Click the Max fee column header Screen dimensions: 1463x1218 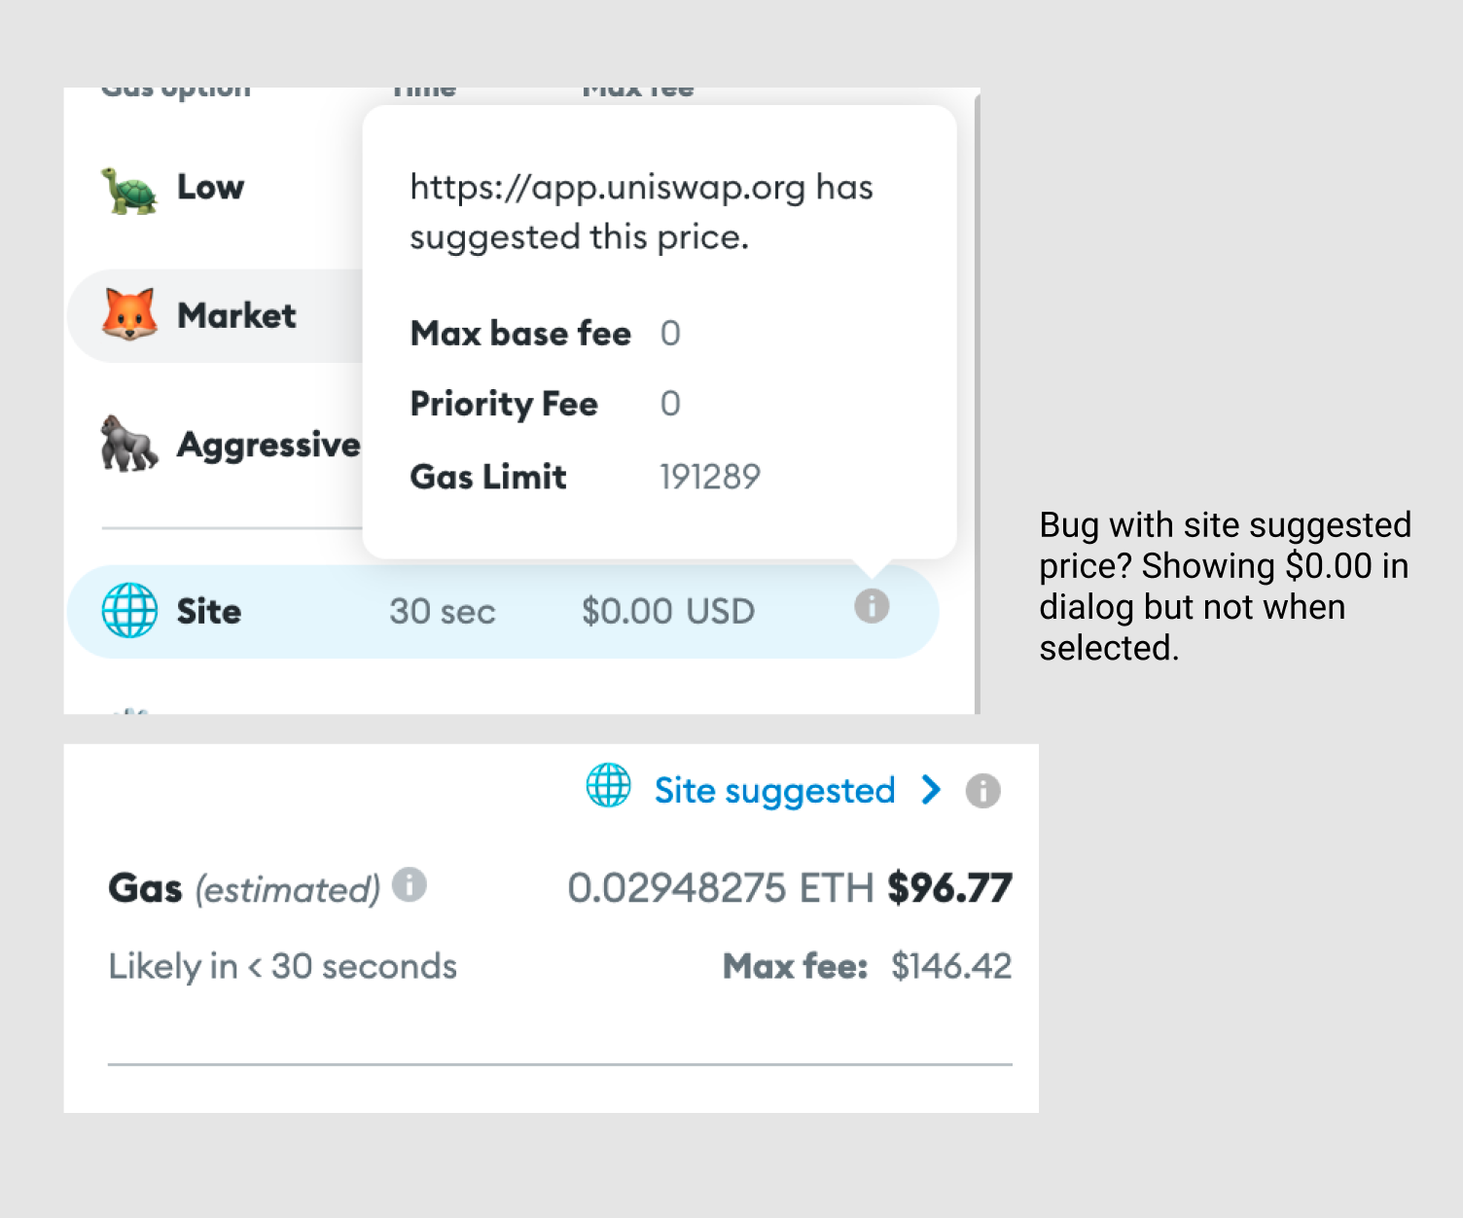click(637, 88)
